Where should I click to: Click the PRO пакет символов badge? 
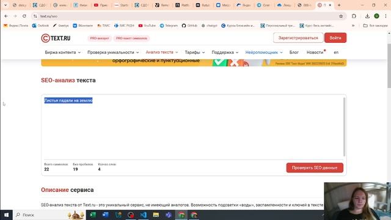tap(131, 38)
